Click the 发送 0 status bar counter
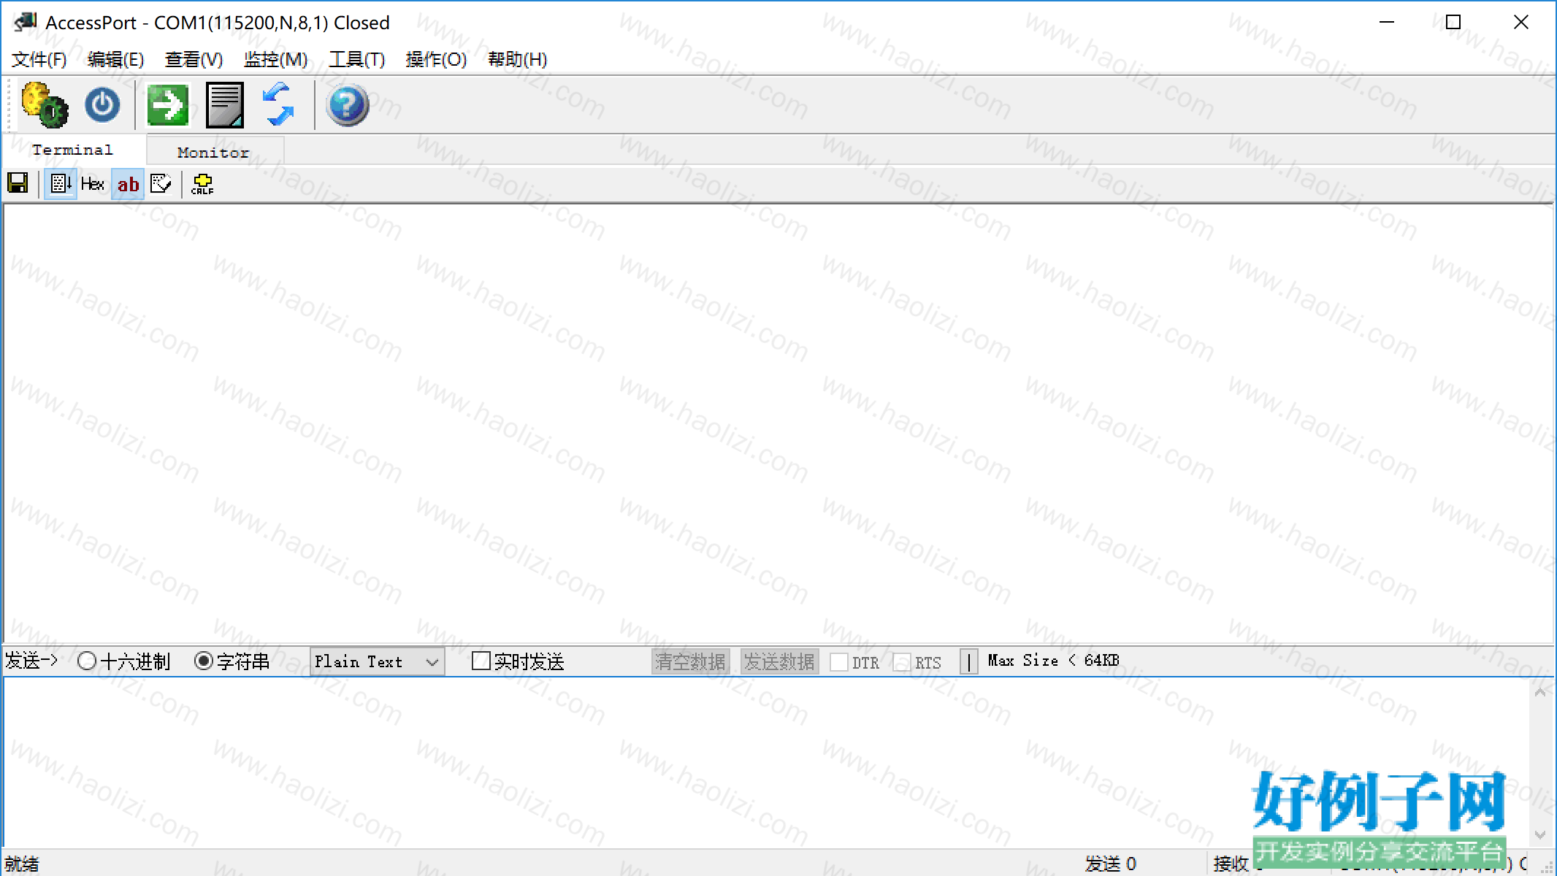The image size is (1557, 876). point(1110,864)
